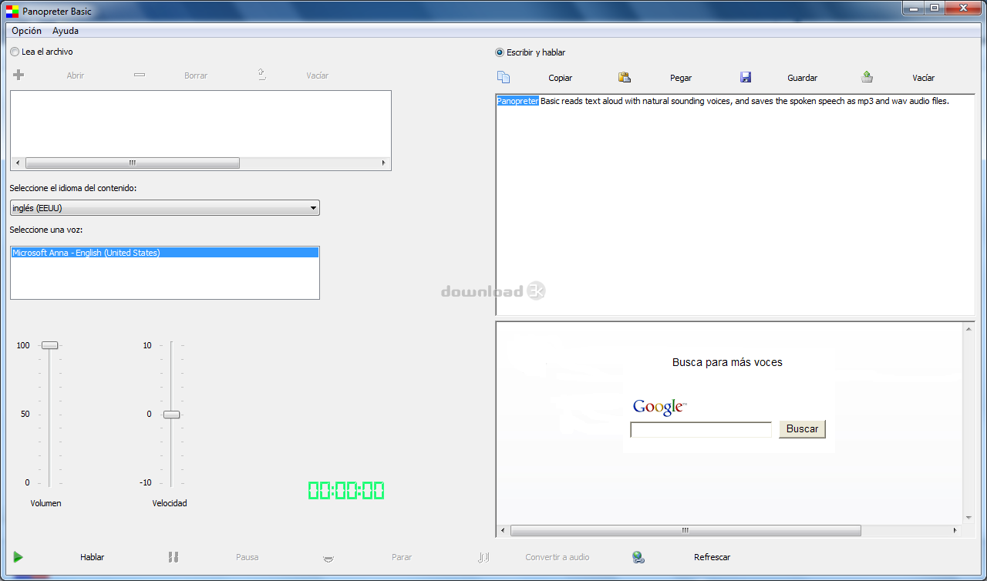Click file list scrollbar left arrow
This screenshot has height=581, width=987.
coord(18,163)
